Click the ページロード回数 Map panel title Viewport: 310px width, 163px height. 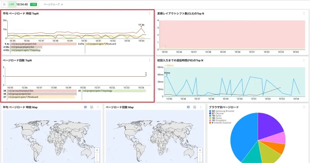click(x=120, y=107)
